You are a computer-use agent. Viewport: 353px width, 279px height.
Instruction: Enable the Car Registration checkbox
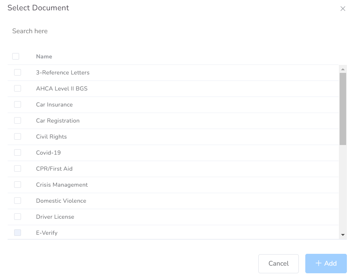pyautogui.click(x=18, y=121)
